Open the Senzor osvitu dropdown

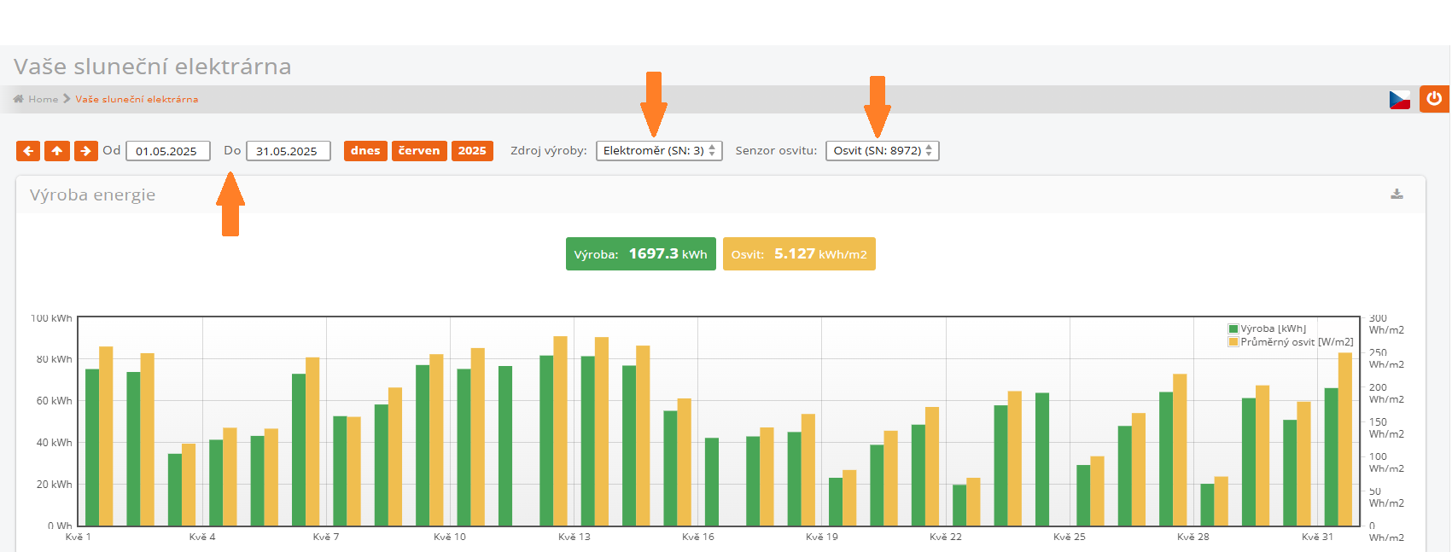pyautogui.click(x=882, y=151)
